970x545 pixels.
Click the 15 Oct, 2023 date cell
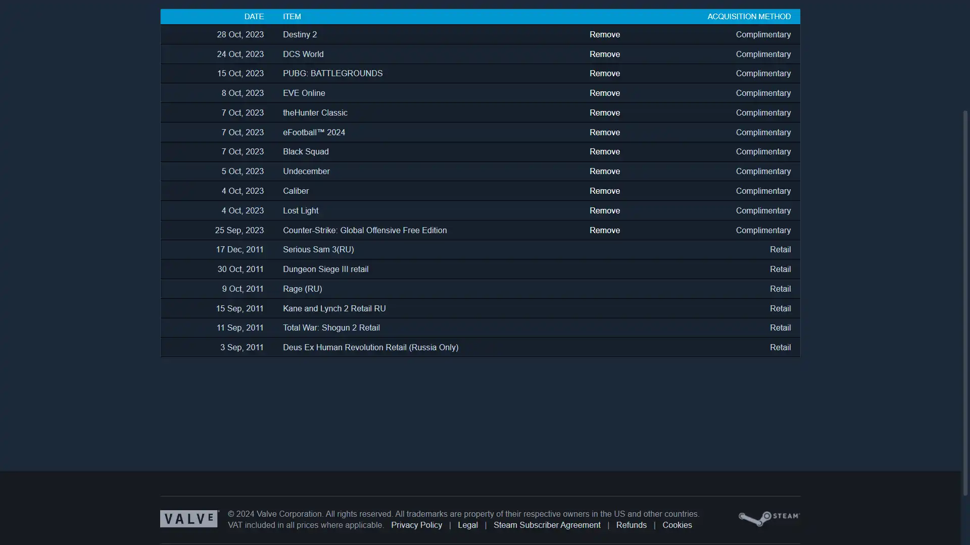(240, 73)
